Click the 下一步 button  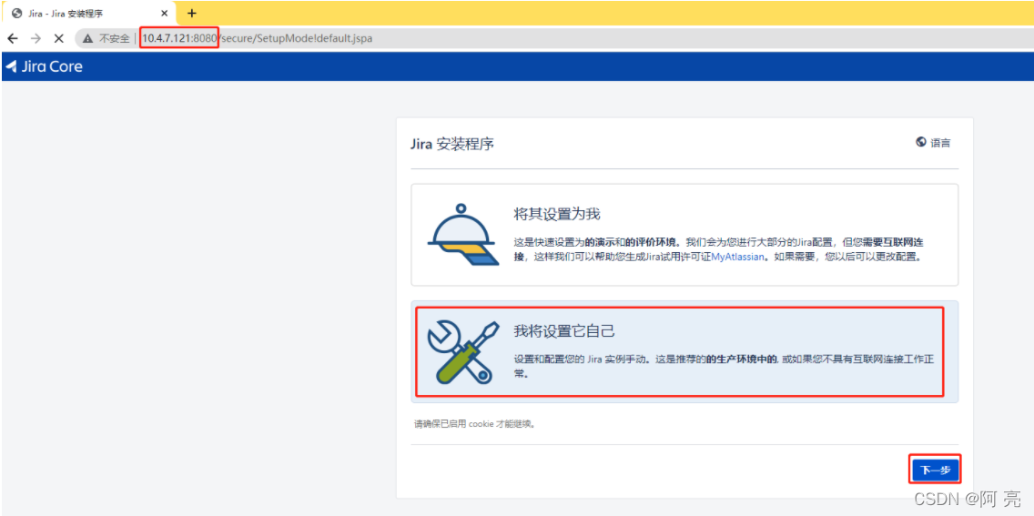[935, 470]
